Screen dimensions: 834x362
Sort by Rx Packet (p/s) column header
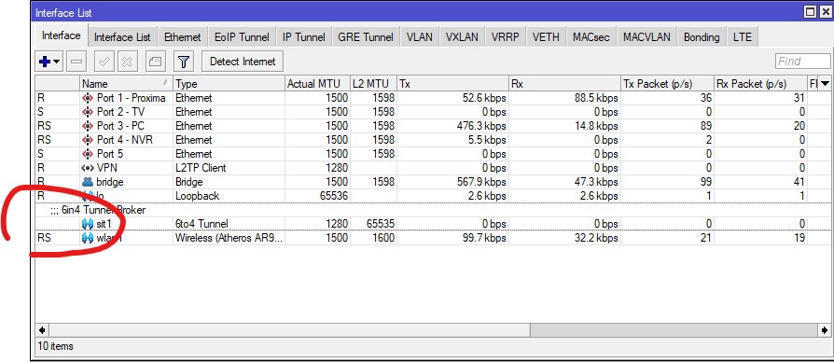coord(760,83)
